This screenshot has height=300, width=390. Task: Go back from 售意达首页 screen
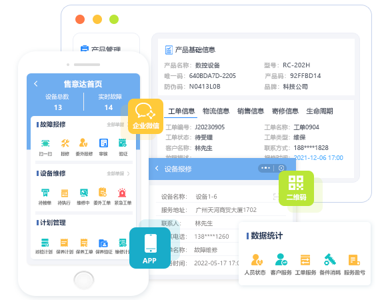(36, 83)
